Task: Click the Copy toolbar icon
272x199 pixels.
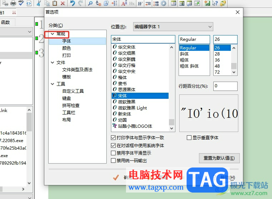Action: [x=47, y=3]
